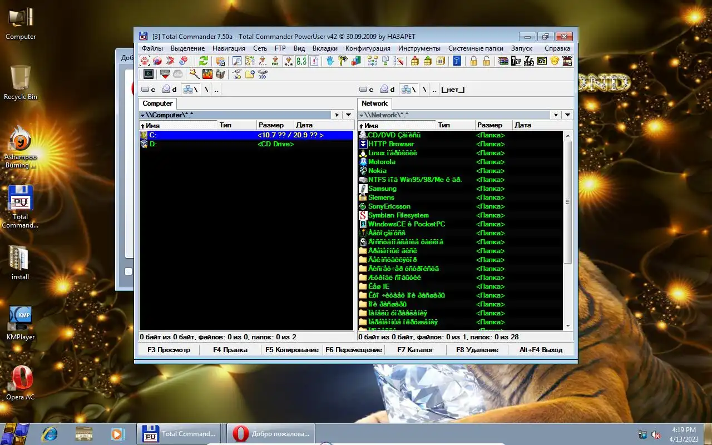The width and height of the screenshot is (712, 445).
Task: Click the synchronize directories arrows icon
Action: [373, 61]
